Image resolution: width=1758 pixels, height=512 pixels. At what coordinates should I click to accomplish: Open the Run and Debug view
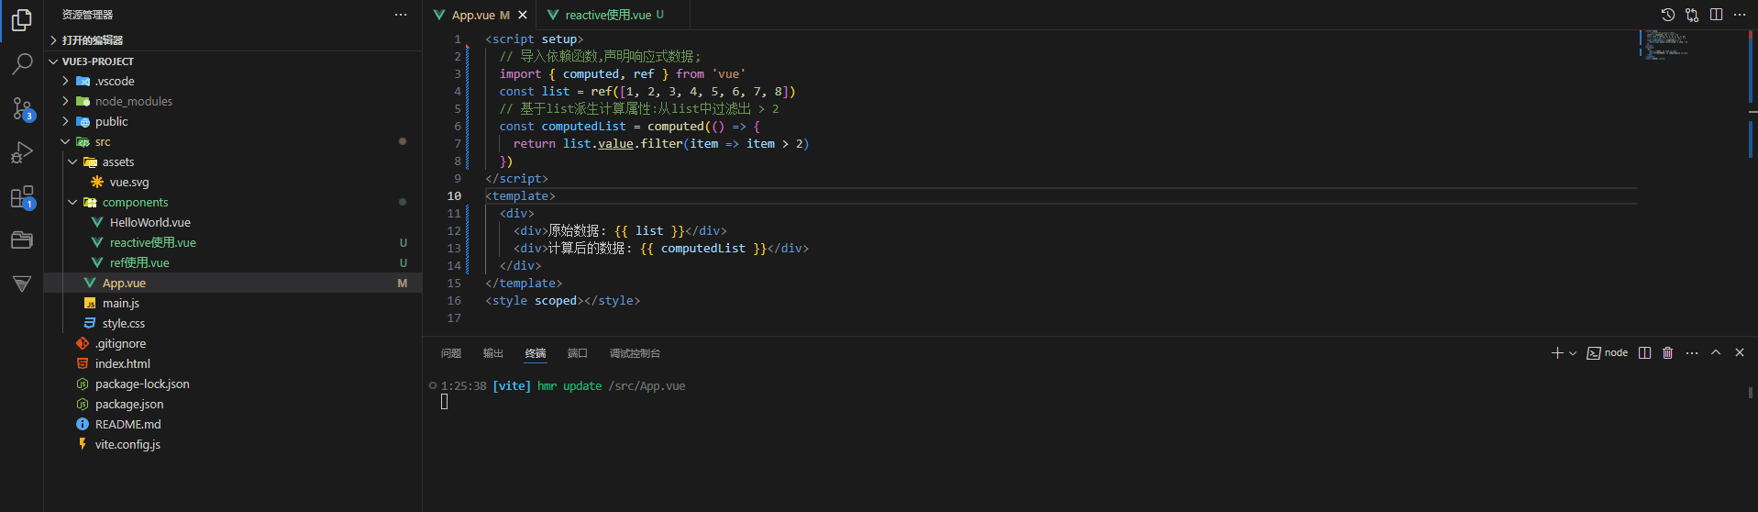pos(22,152)
